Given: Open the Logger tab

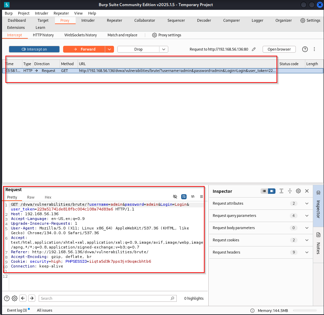Looking at the screenshot, I should pyautogui.click(x=257, y=20).
